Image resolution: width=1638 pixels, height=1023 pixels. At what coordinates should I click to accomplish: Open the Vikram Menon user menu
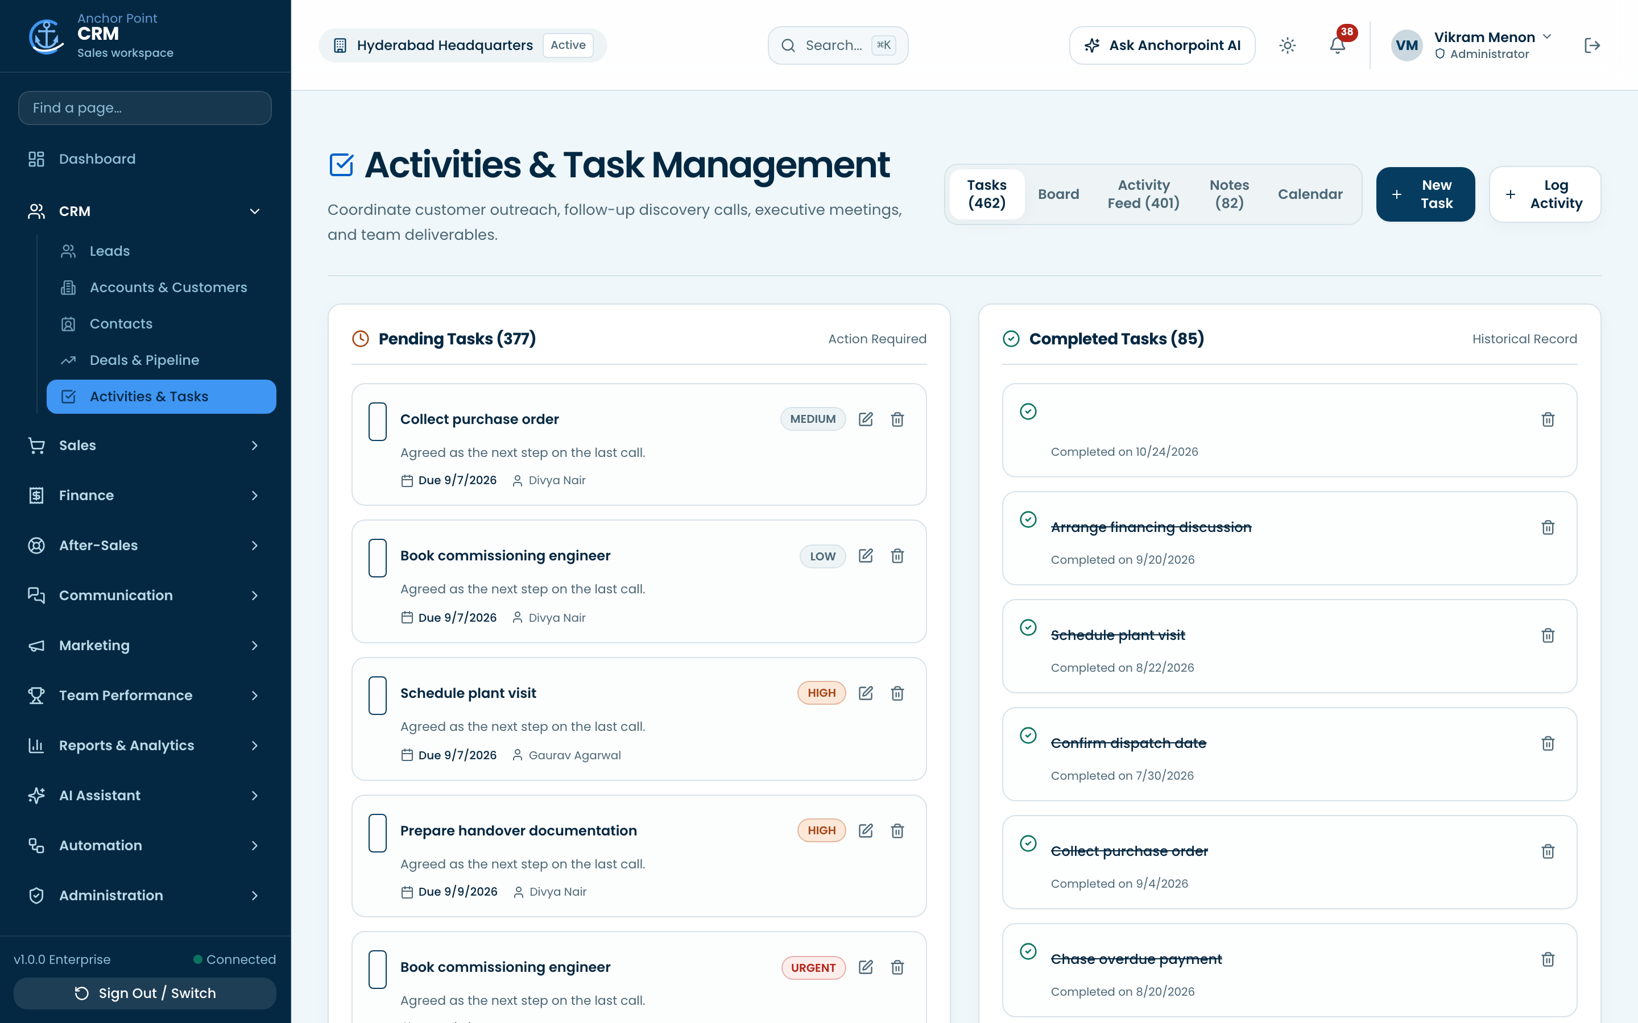point(1471,45)
